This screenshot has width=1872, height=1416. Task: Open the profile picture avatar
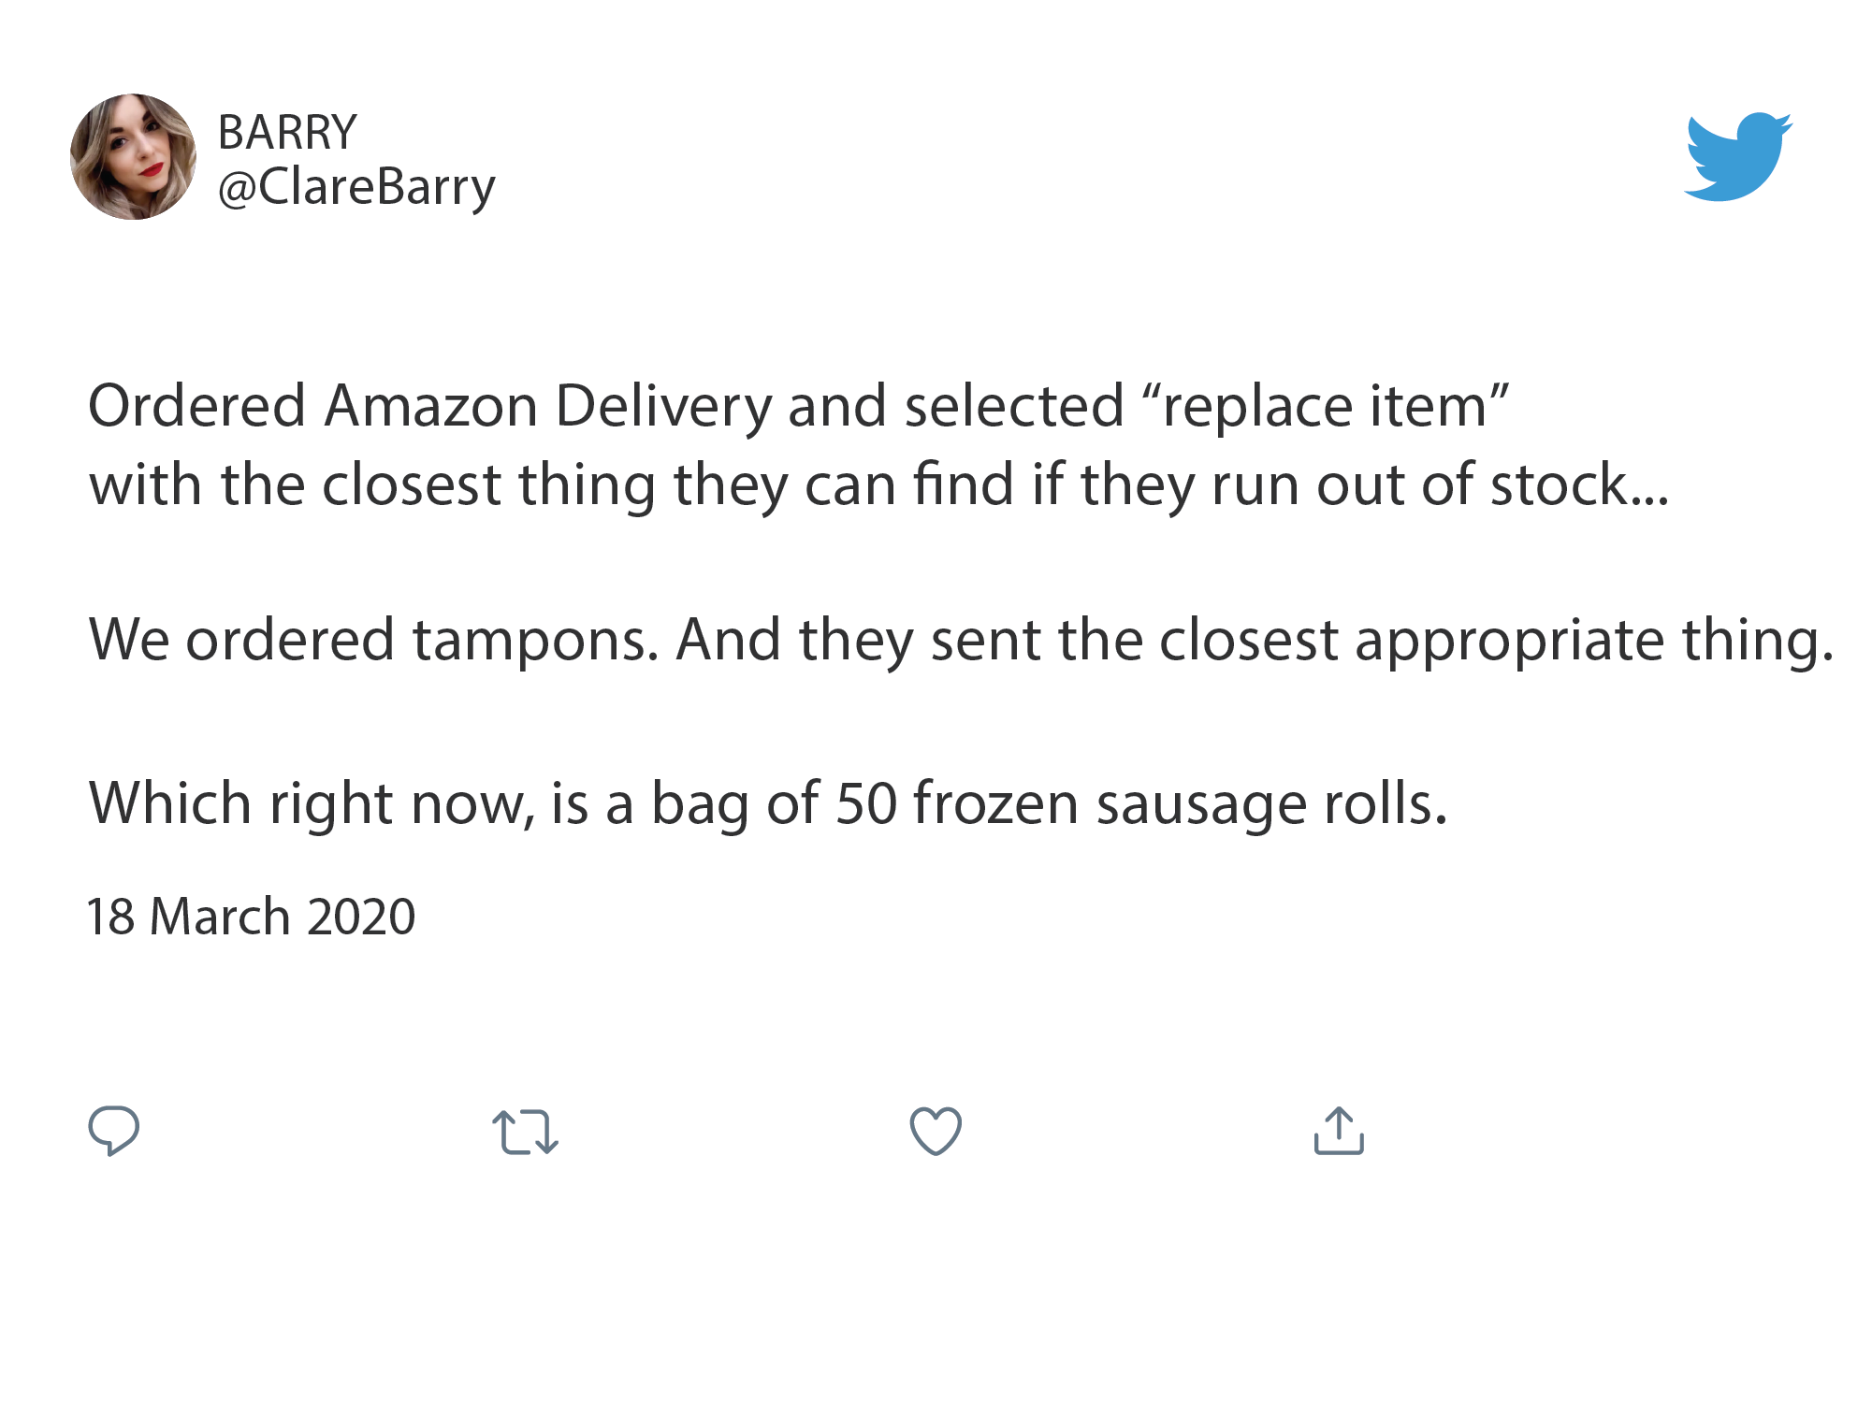coord(133,156)
